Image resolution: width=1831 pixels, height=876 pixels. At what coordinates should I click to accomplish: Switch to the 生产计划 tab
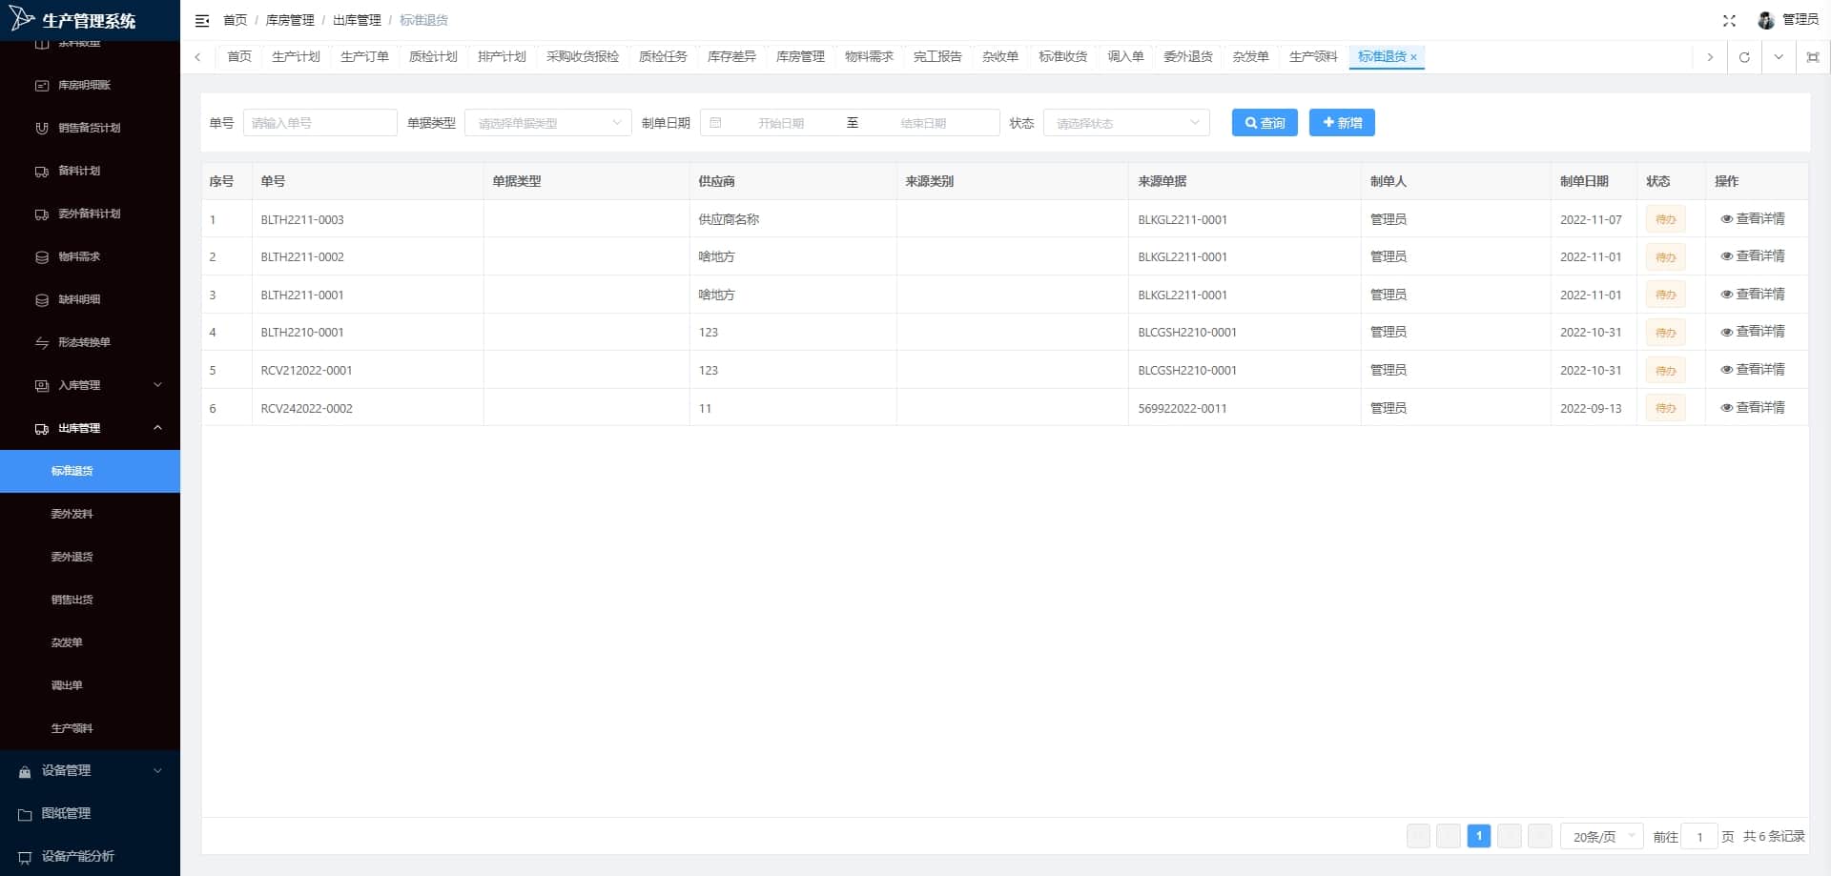point(296,57)
